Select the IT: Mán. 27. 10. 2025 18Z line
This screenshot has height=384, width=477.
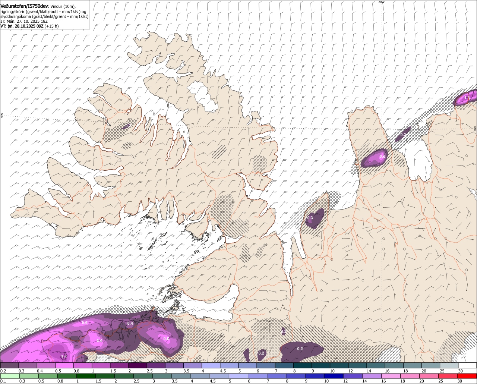click(24, 21)
